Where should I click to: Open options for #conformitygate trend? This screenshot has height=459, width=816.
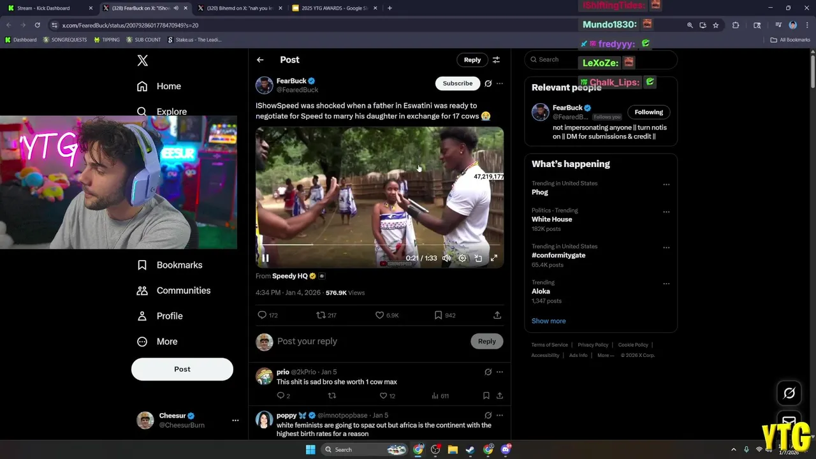pos(666,248)
